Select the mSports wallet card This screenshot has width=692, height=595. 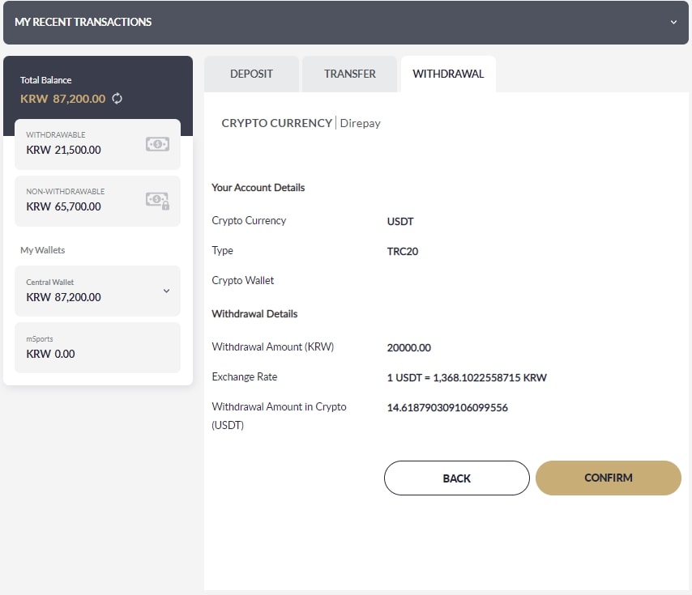[x=97, y=347]
